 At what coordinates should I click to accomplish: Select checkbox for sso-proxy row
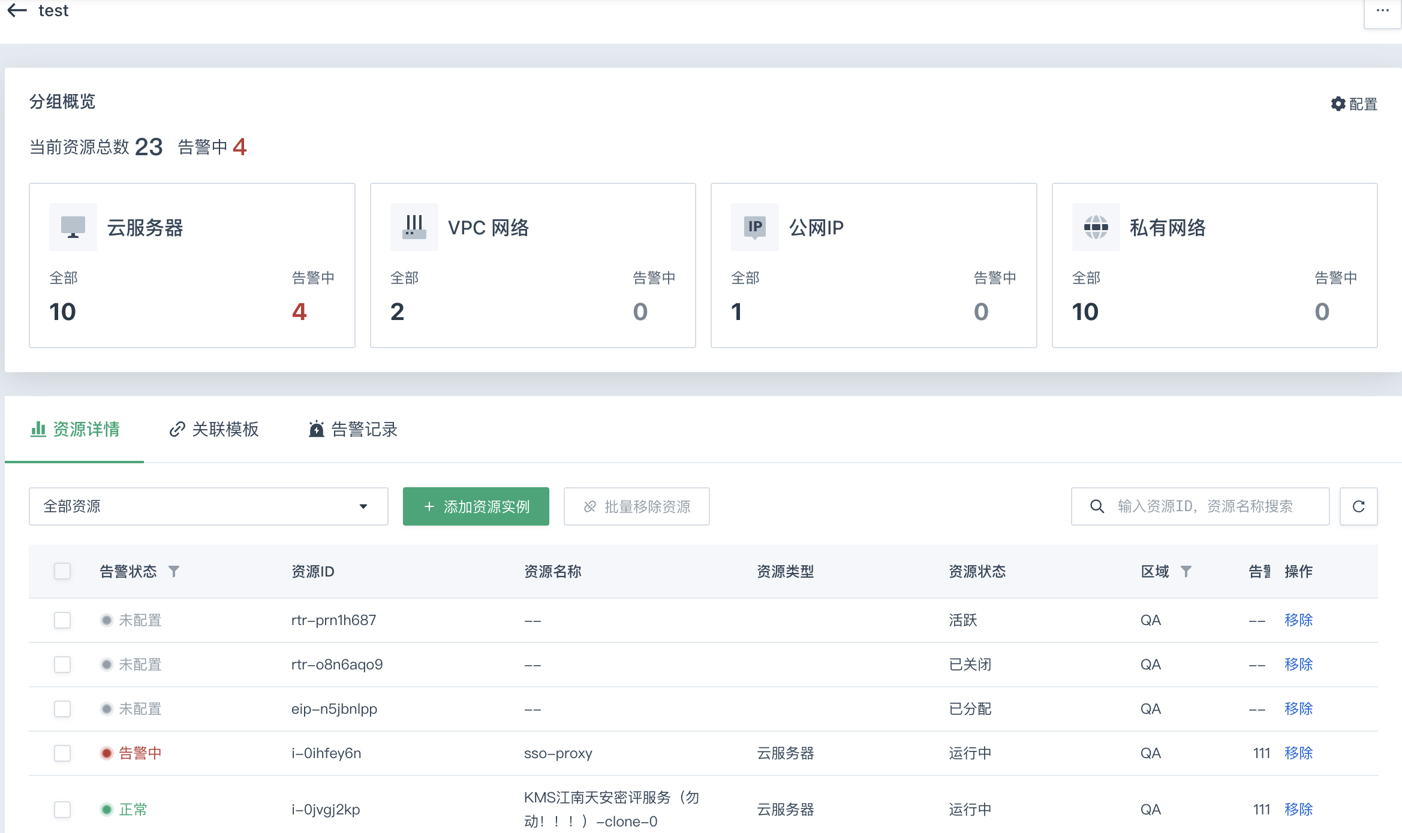[62, 753]
